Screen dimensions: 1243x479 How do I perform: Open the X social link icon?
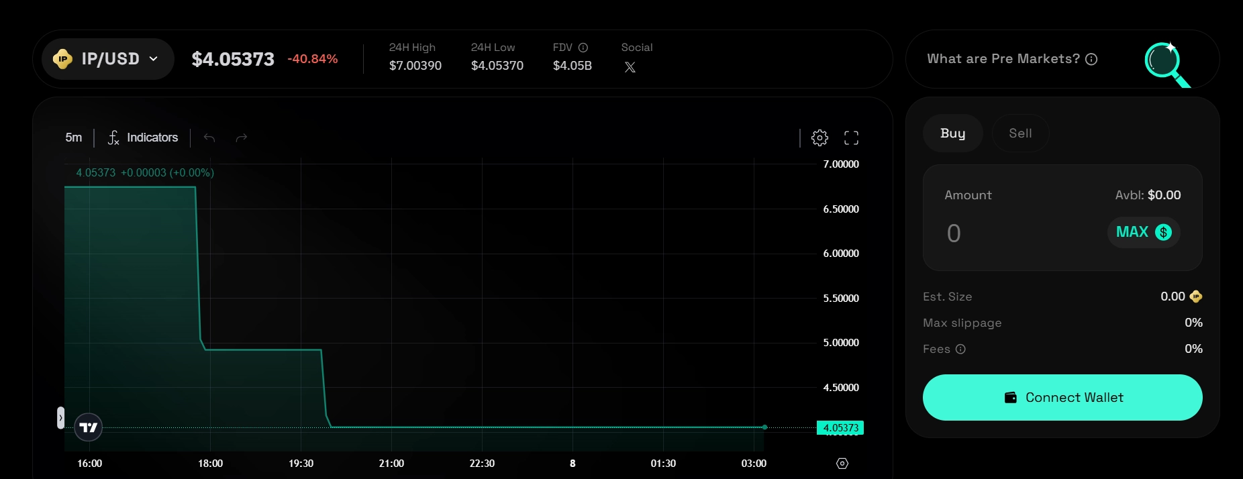pos(630,67)
